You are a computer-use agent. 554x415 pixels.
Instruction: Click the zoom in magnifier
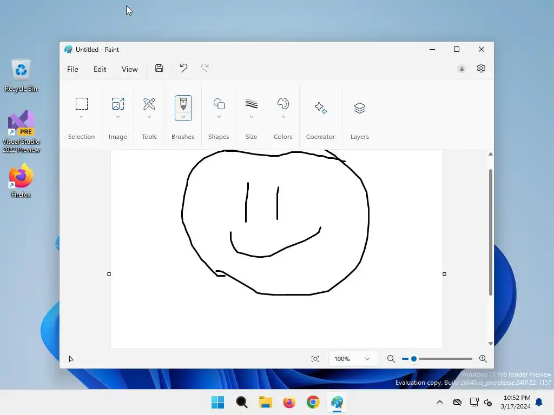pyautogui.click(x=483, y=359)
